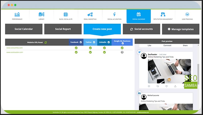This screenshot has width=203, height=115.
Task: Click Michel Leconte's profile avatar
Action: (144, 97)
